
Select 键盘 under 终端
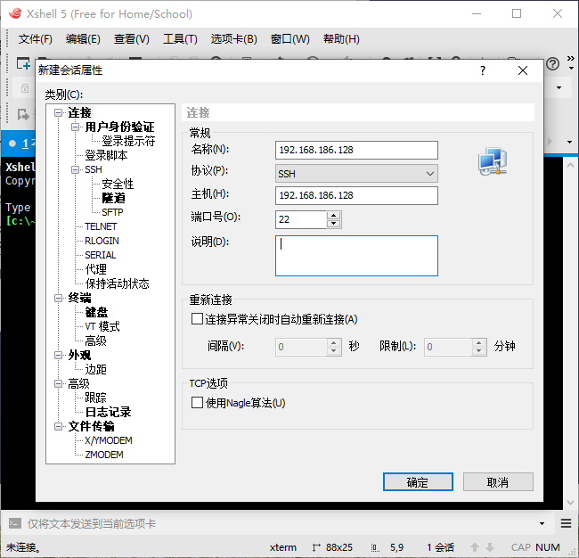[96, 312]
